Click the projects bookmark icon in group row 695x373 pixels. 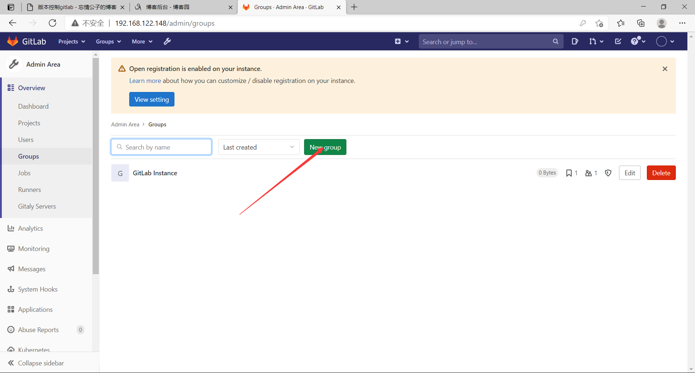click(569, 173)
